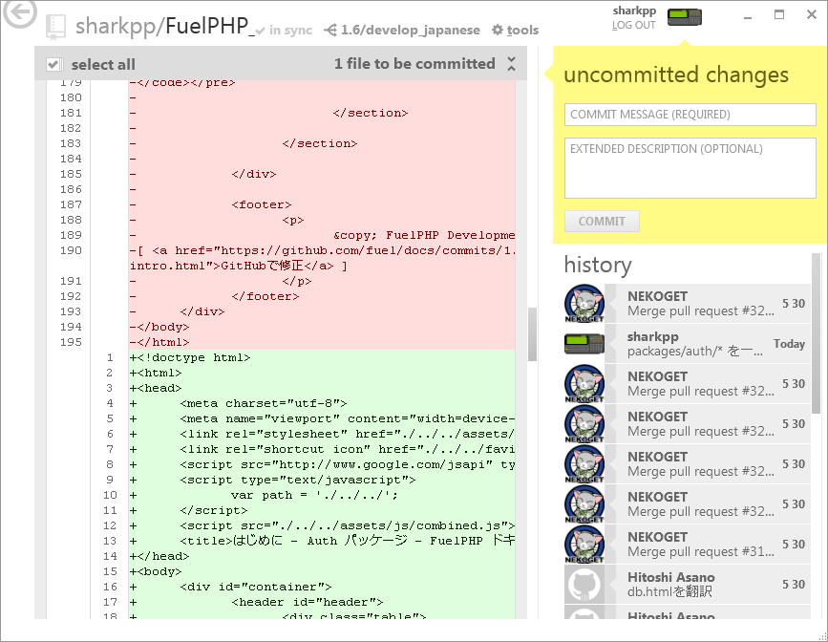Click the history list vertical scrollbar
This screenshot has width=828, height=642.
816,334
